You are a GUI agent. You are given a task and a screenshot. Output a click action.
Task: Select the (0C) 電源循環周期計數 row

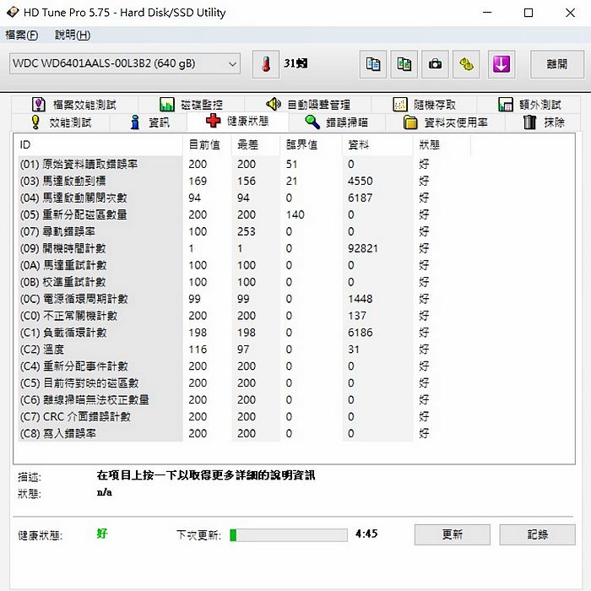pyautogui.click(x=244, y=299)
